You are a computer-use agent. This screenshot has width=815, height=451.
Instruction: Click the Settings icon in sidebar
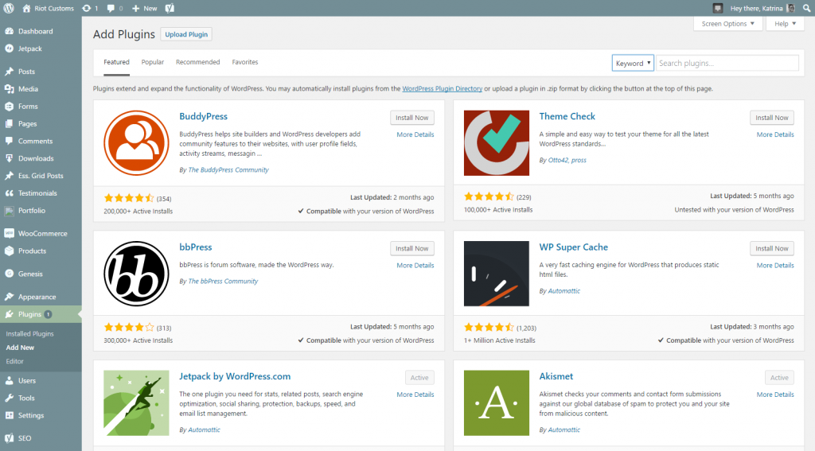pyautogui.click(x=10, y=415)
